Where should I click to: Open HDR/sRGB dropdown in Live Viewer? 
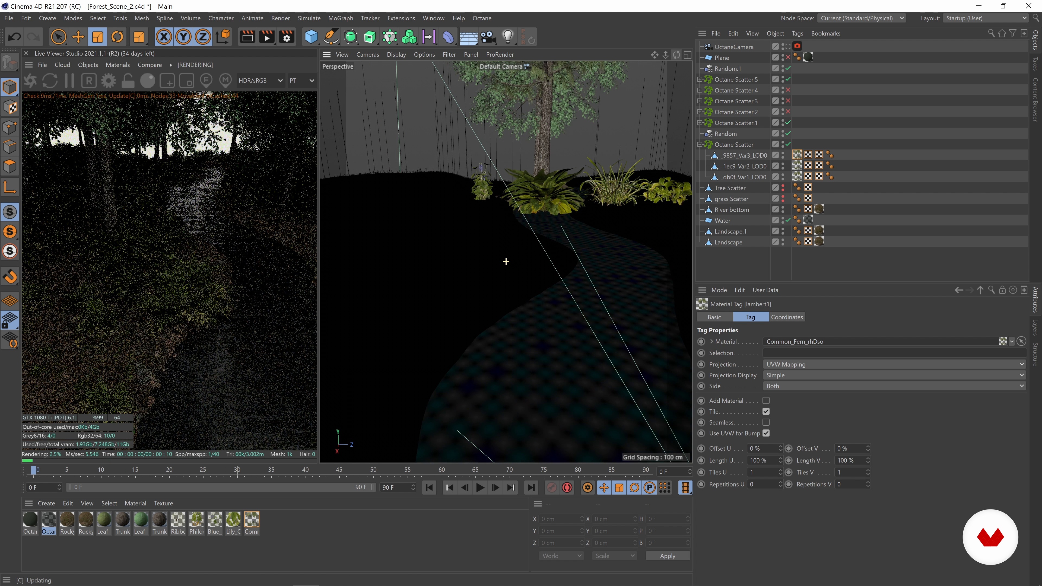click(260, 81)
